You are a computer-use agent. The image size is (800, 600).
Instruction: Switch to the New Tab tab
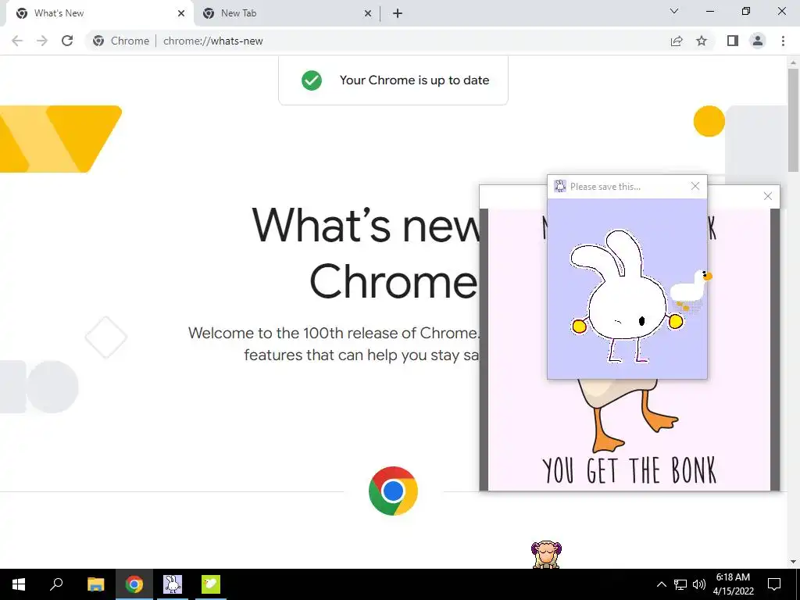[287, 13]
